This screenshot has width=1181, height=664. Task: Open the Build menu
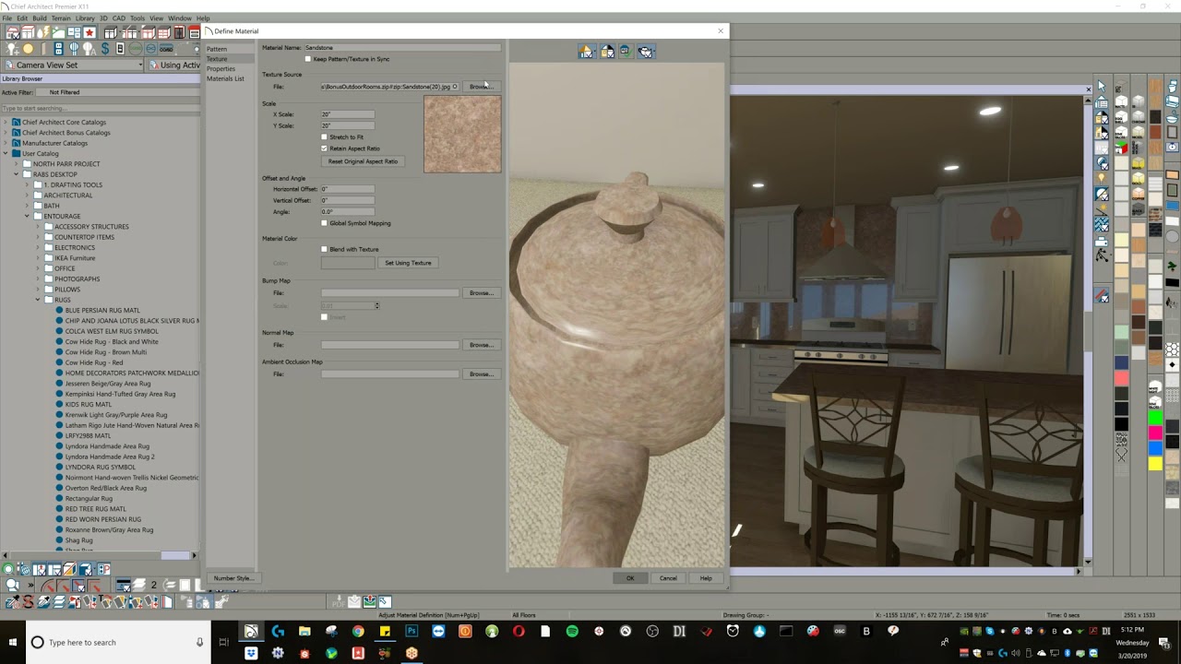(39, 18)
